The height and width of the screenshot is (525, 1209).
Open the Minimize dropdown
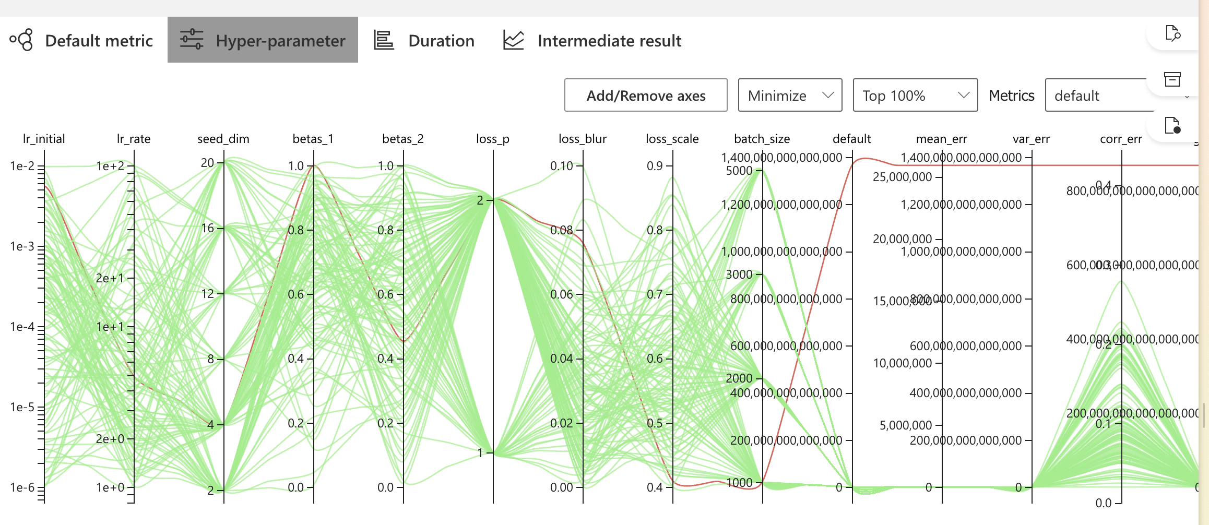click(790, 95)
